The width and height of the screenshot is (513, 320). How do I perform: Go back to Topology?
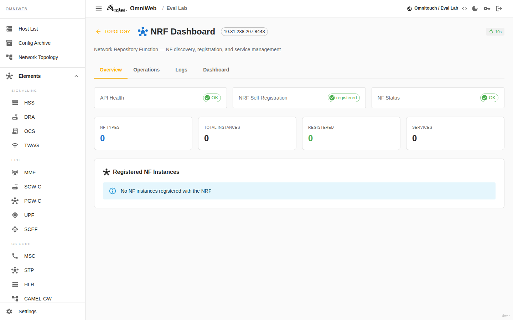(113, 32)
